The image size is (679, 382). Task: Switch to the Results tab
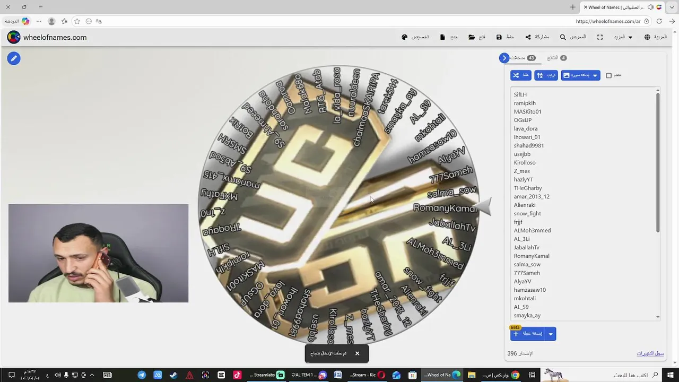pyautogui.click(x=556, y=58)
